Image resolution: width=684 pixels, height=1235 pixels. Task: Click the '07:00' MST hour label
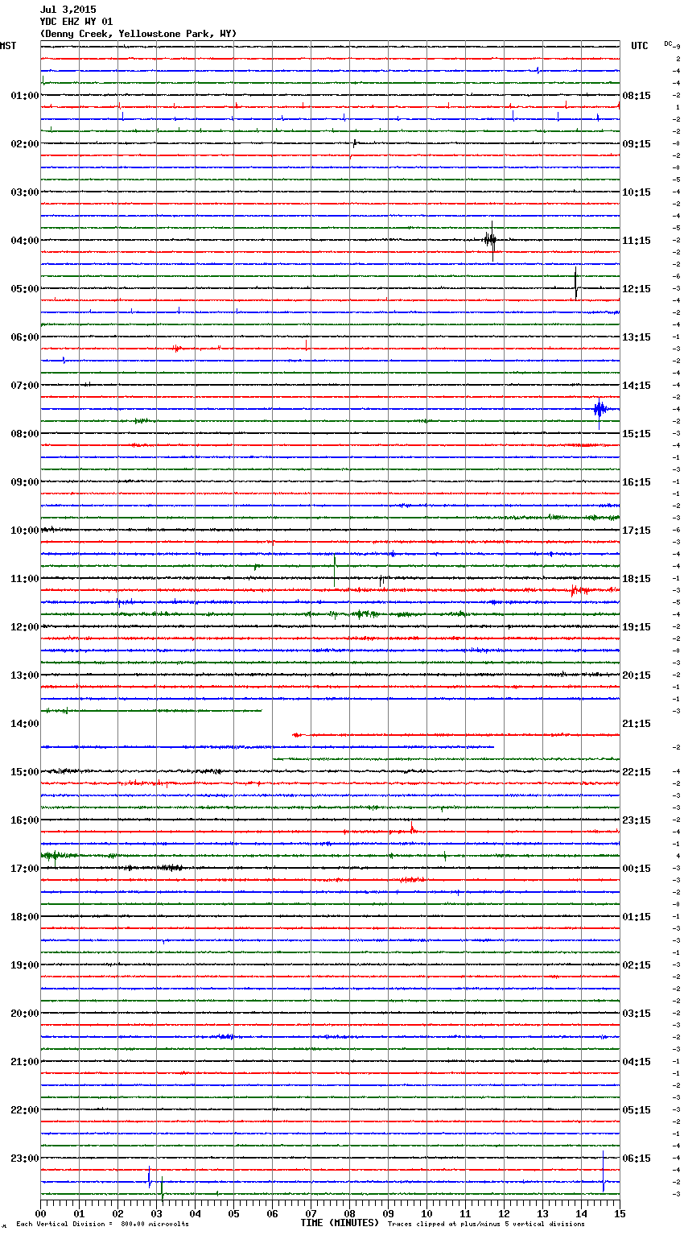25,386
